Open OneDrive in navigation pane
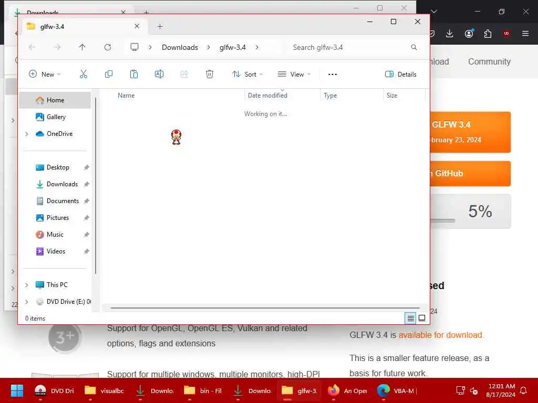The height and width of the screenshot is (403, 538). coord(55,134)
